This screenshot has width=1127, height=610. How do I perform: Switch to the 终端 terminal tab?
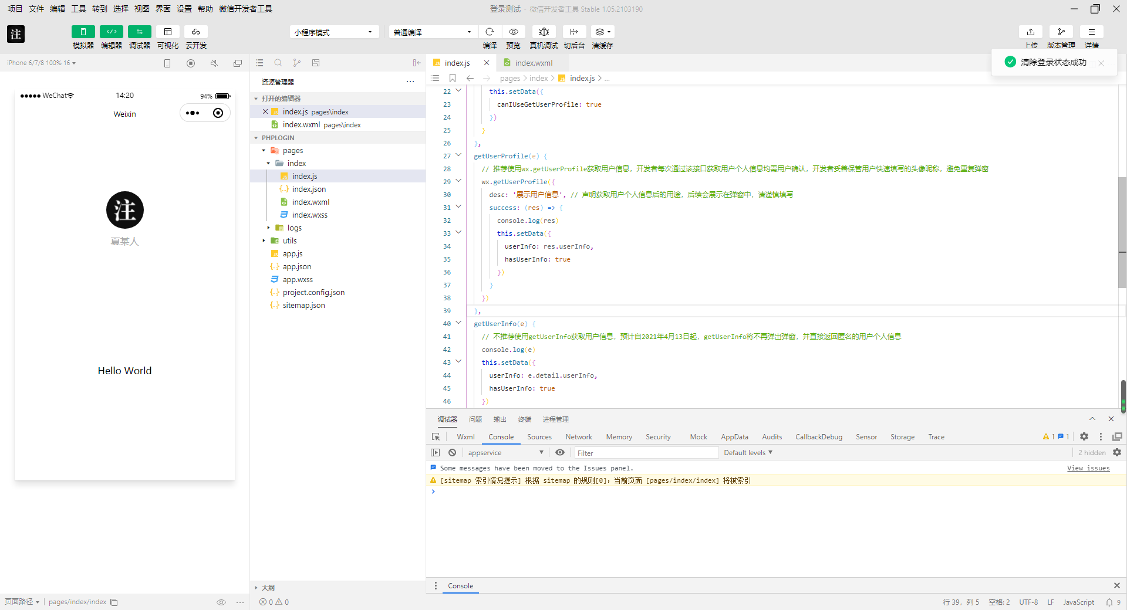(x=525, y=419)
